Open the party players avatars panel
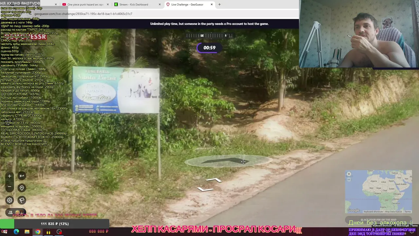The image size is (419, 236). (16, 212)
